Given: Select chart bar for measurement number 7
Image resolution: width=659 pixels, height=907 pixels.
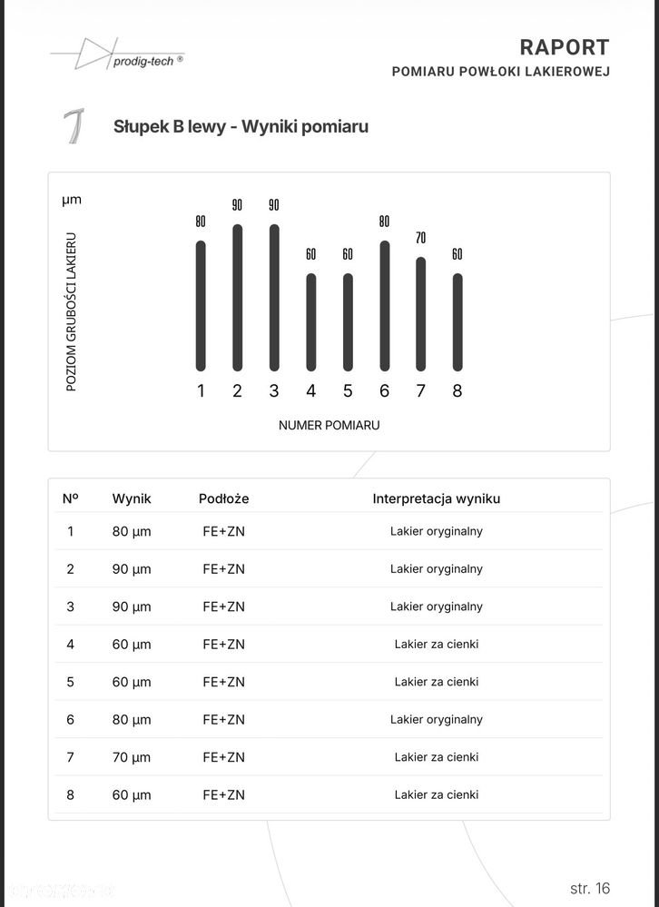Looking at the screenshot, I should coord(421,313).
